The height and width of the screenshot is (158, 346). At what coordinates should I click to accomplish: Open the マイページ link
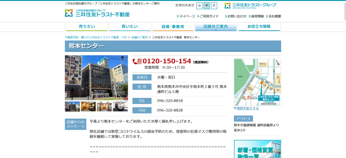click(x=186, y=16)
